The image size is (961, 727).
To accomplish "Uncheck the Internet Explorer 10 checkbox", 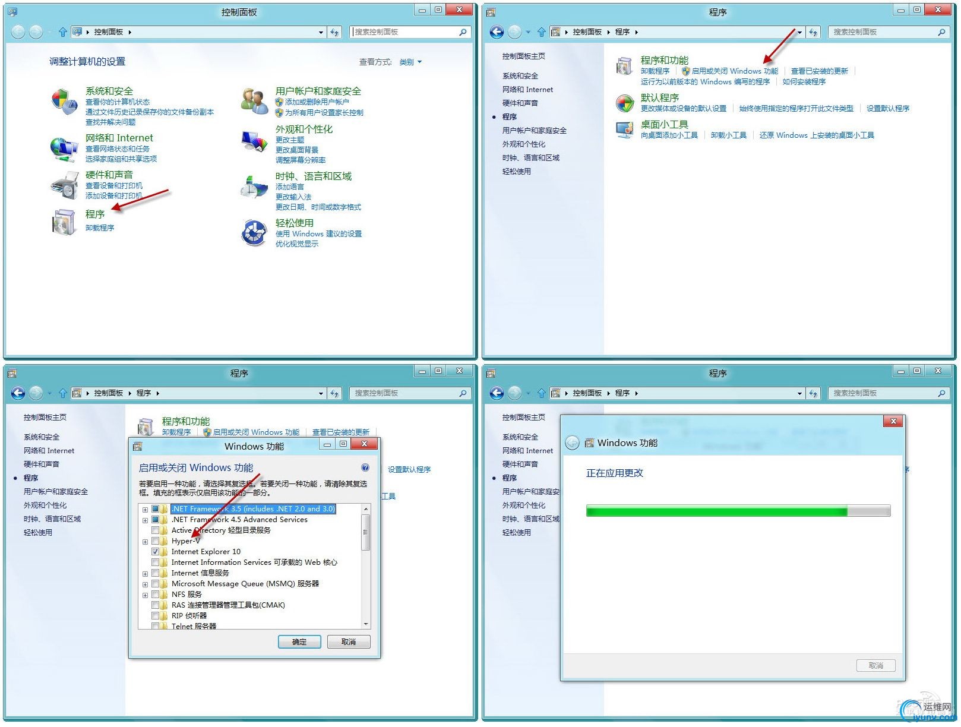I will click(x=156, y=552).
